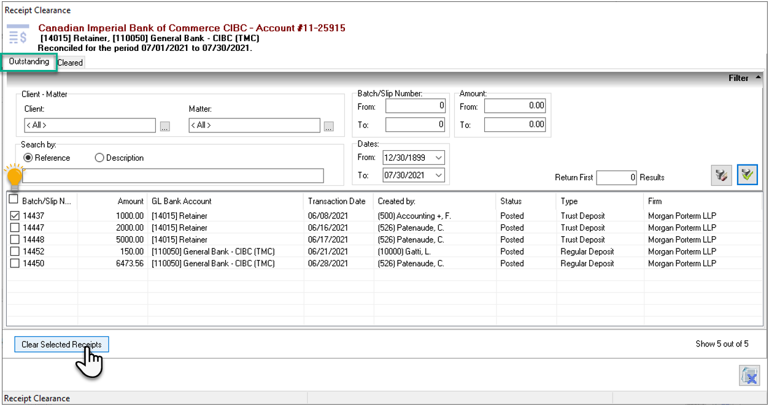Check the receipt 14447 checkbox
This screenshot has height=406, width=769.
[15, 228]
